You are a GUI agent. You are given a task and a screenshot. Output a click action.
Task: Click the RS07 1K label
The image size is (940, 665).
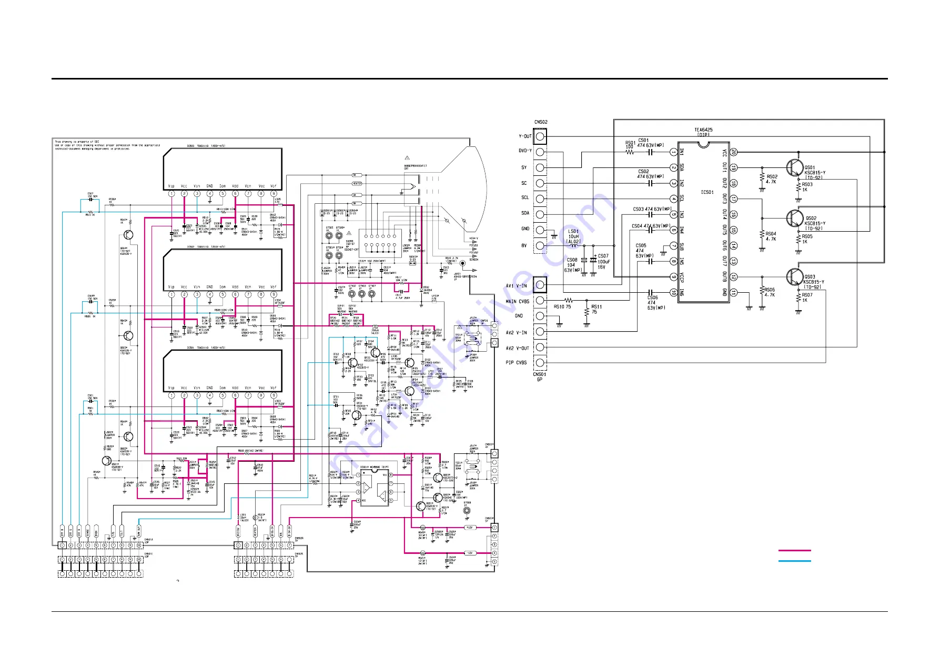(x=807, y=297)
